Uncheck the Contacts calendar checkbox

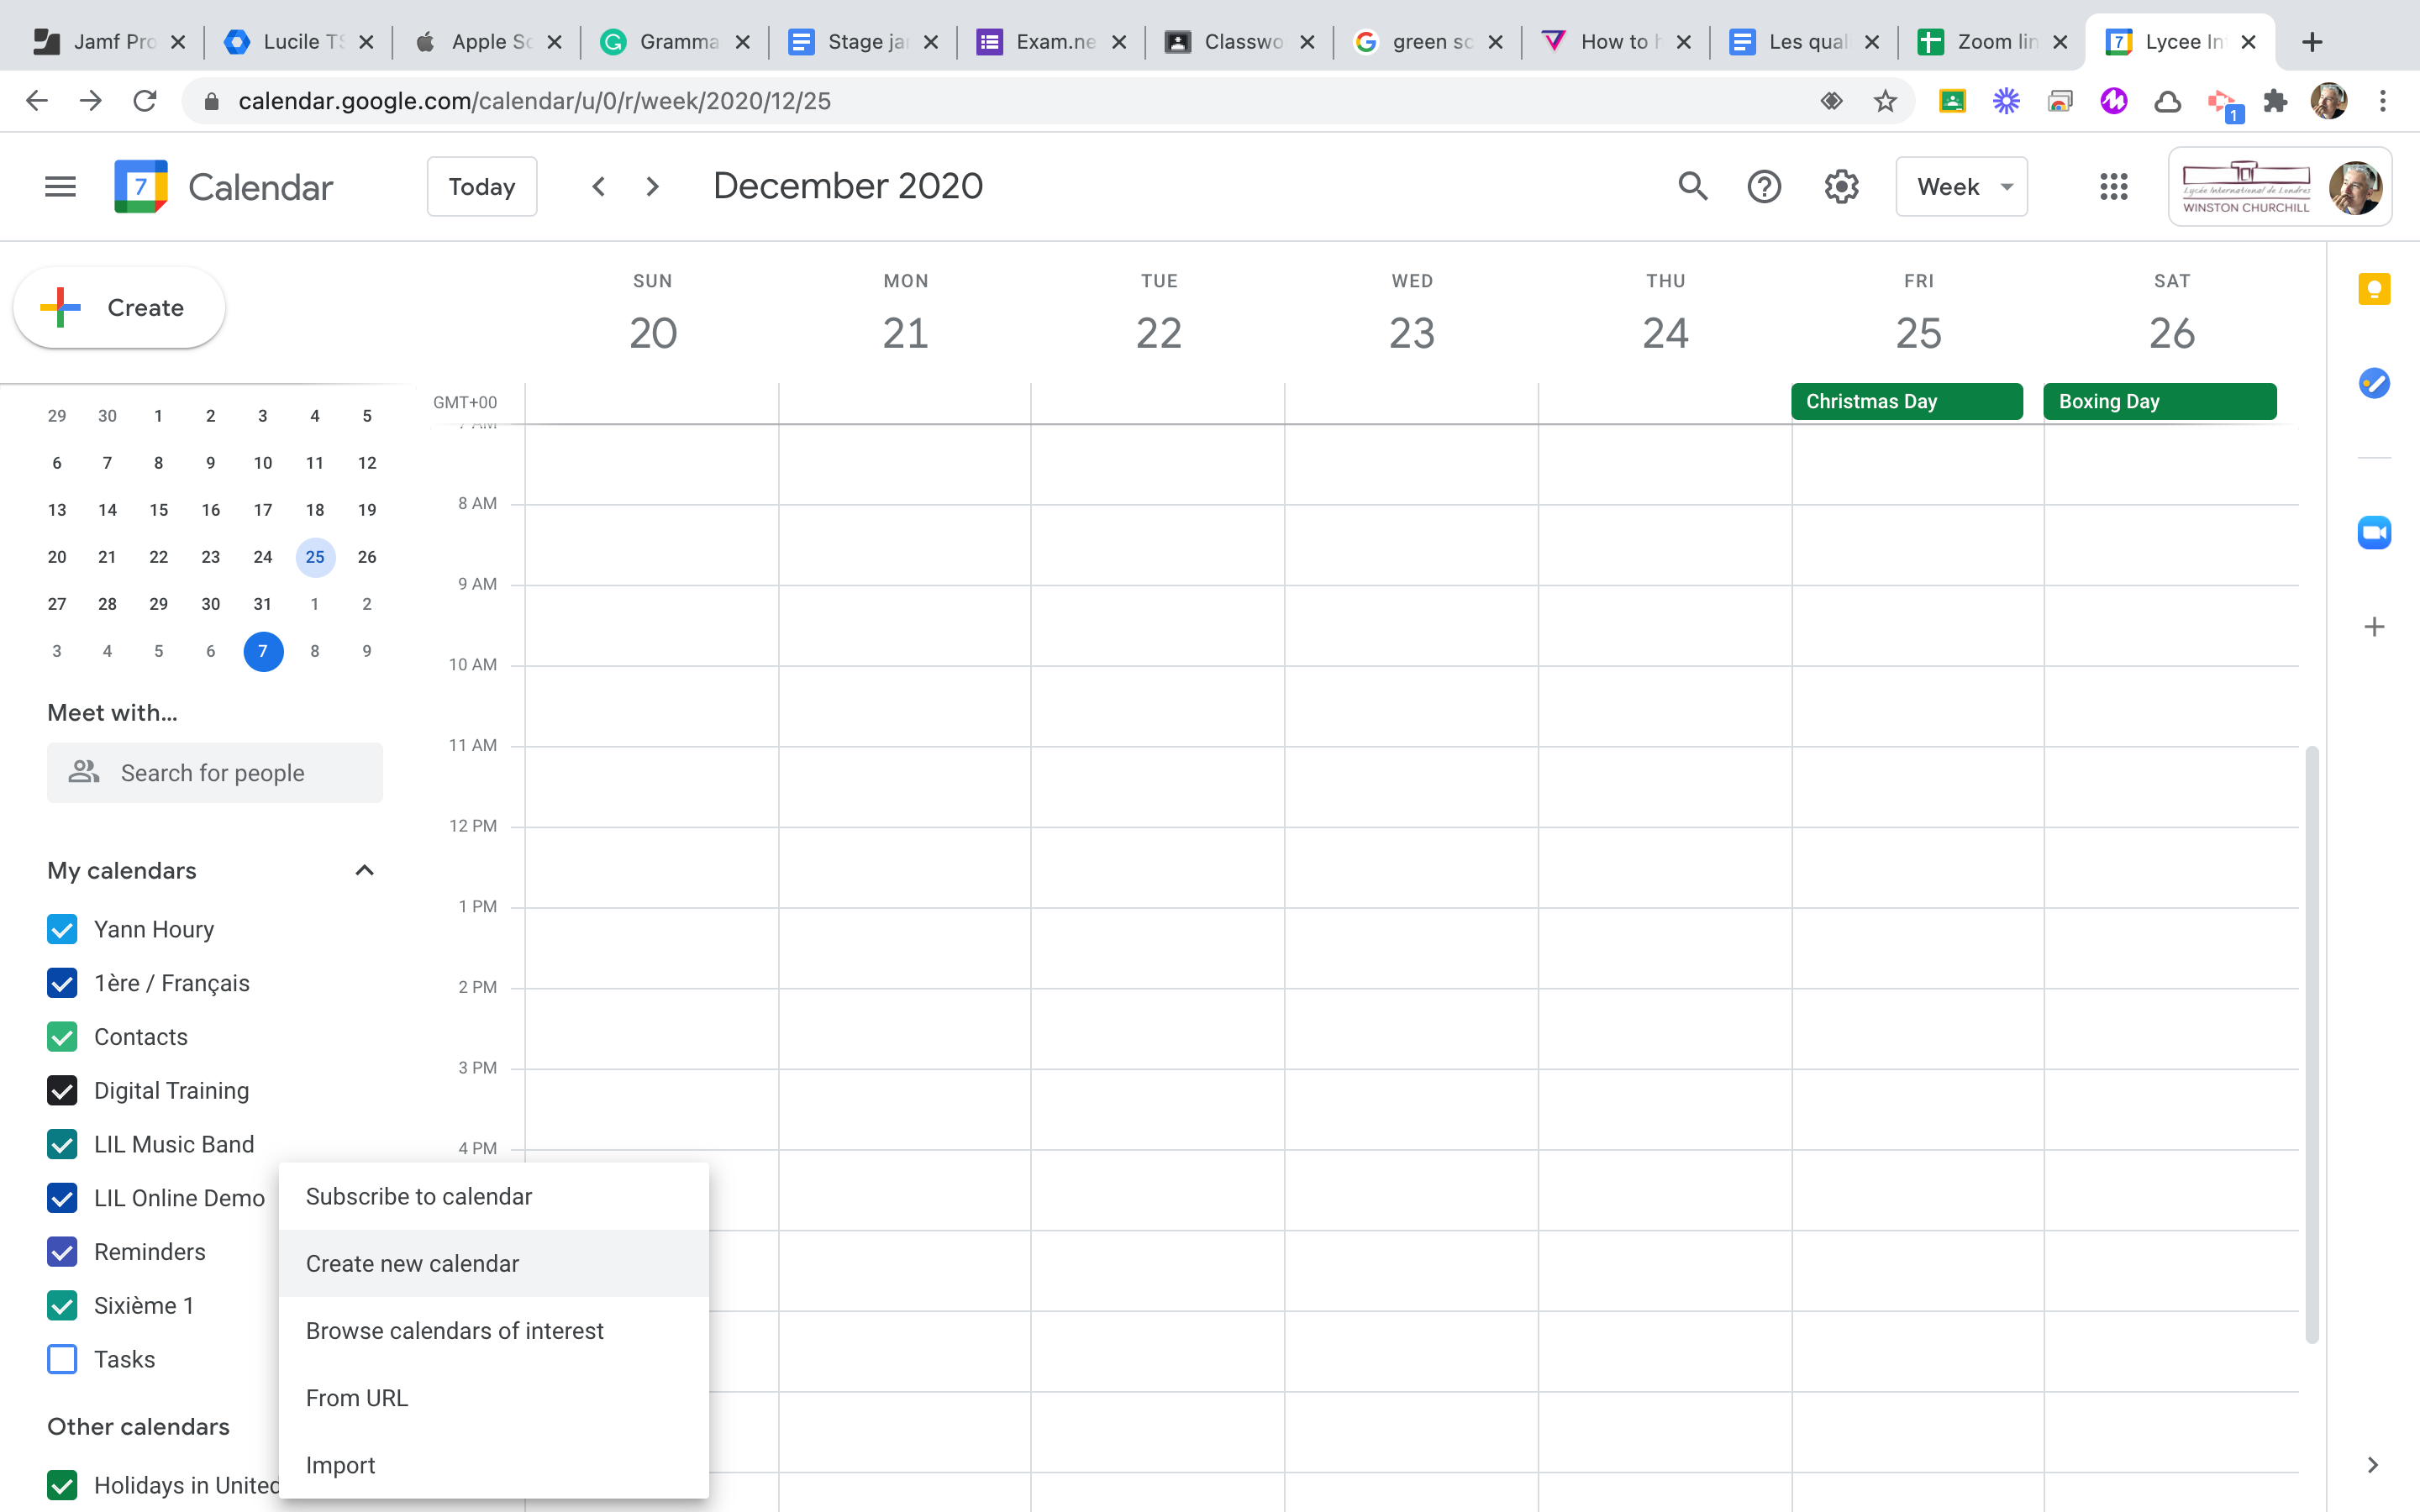(x=62, y=1037)
